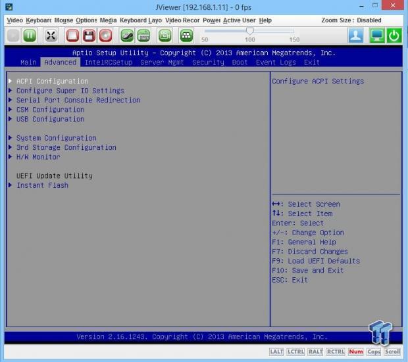The height and width of the screenshot is (362, 408).
Task: Close the JViewer window
Action: [x=393, y=5]
